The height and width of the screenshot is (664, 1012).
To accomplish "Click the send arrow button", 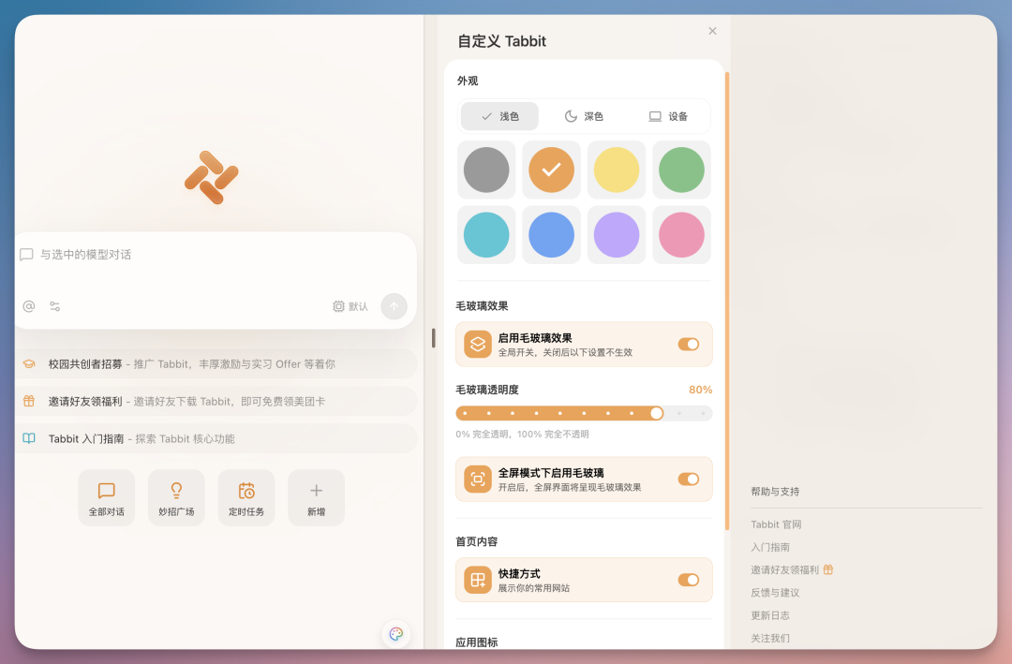I will (x=394, y=306).
